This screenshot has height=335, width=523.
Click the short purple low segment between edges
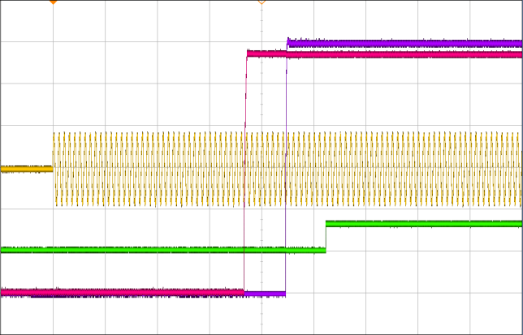265,293
